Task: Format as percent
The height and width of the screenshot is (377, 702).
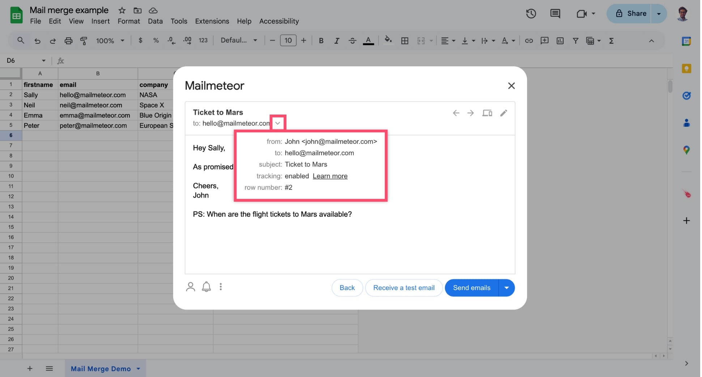Action: coord(156,40)
